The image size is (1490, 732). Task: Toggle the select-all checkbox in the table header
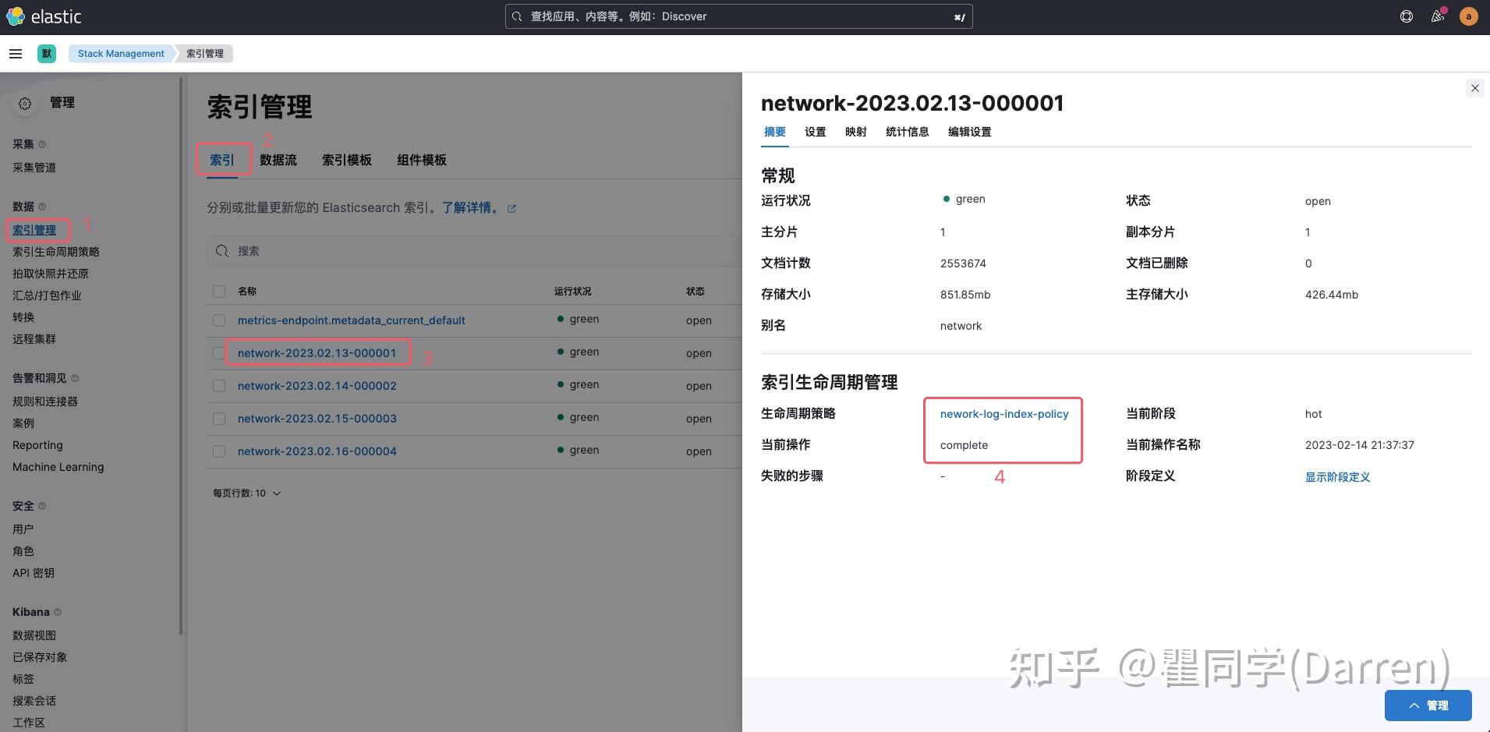pos(219,291)
